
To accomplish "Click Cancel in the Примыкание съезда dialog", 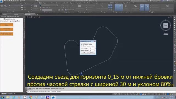I will point(92,53).
